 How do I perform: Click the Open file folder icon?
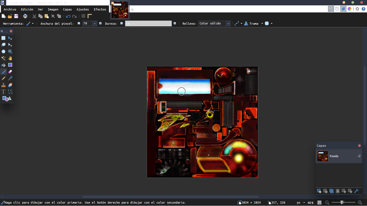click(x=10, y=16)
